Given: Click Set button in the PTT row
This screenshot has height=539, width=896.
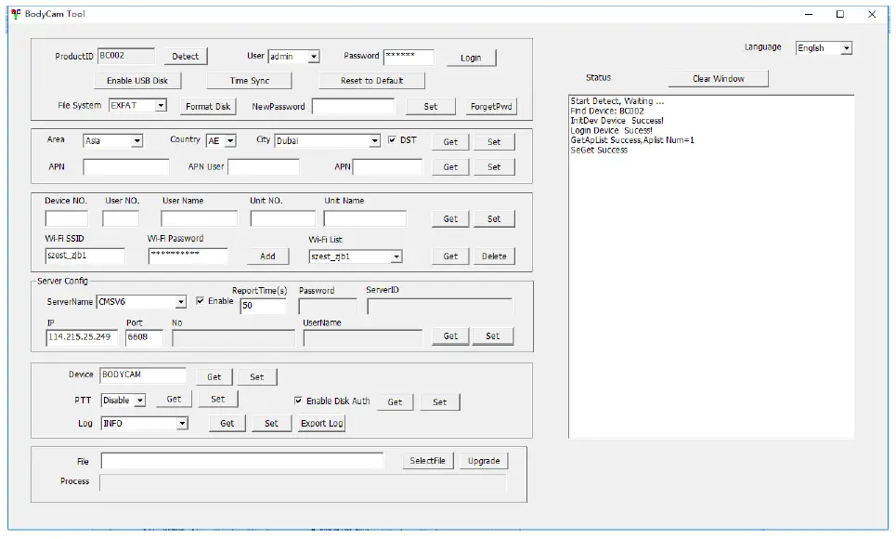Looking at the screenshot, I should point(217,400).
